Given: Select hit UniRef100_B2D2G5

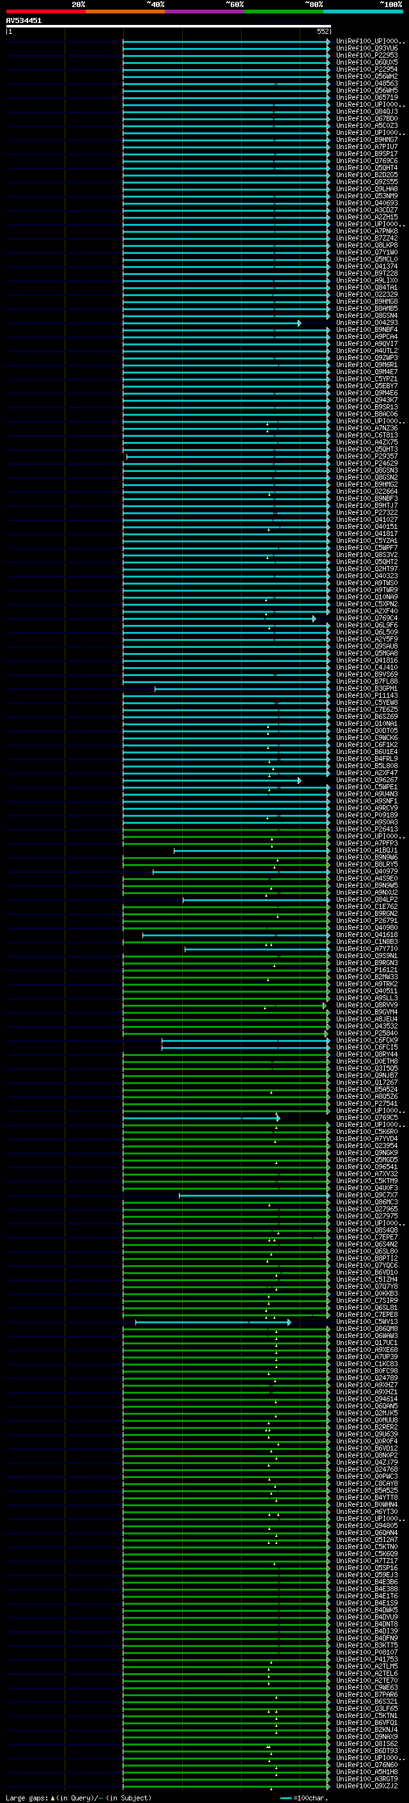Looking at the screenshot, I should (366, 175).
